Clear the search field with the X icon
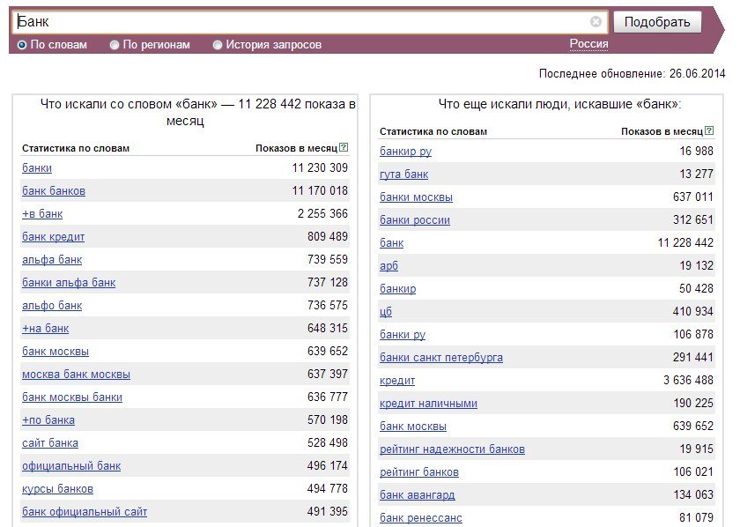This screenshot has width=740, height=527. coord(596,22)
